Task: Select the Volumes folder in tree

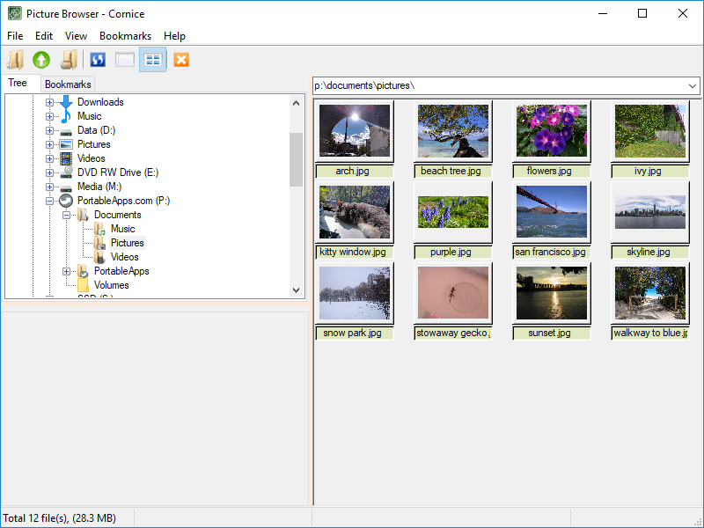Action: pyautogui.click(x=111, y=285)
